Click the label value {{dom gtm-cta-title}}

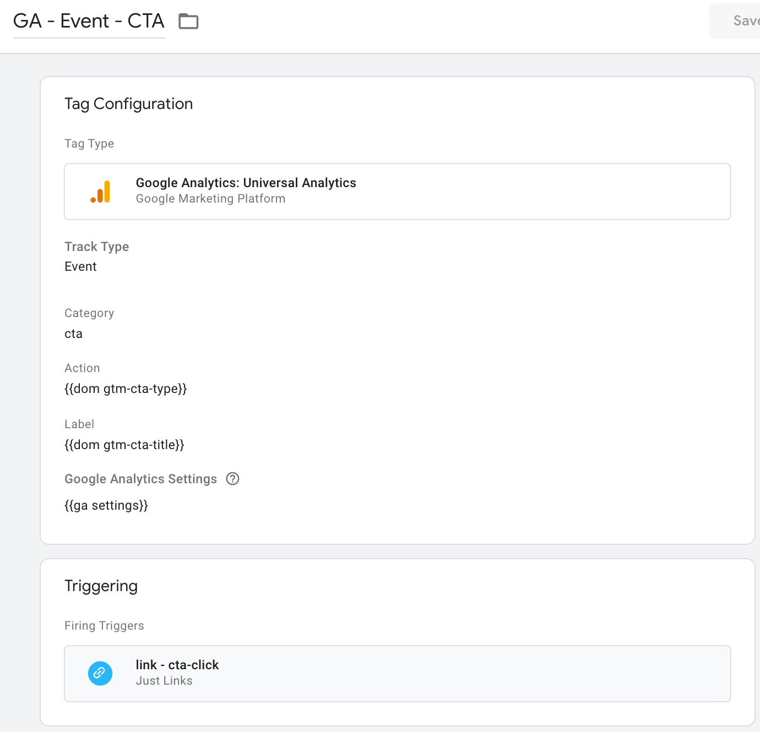coord(124,445)
